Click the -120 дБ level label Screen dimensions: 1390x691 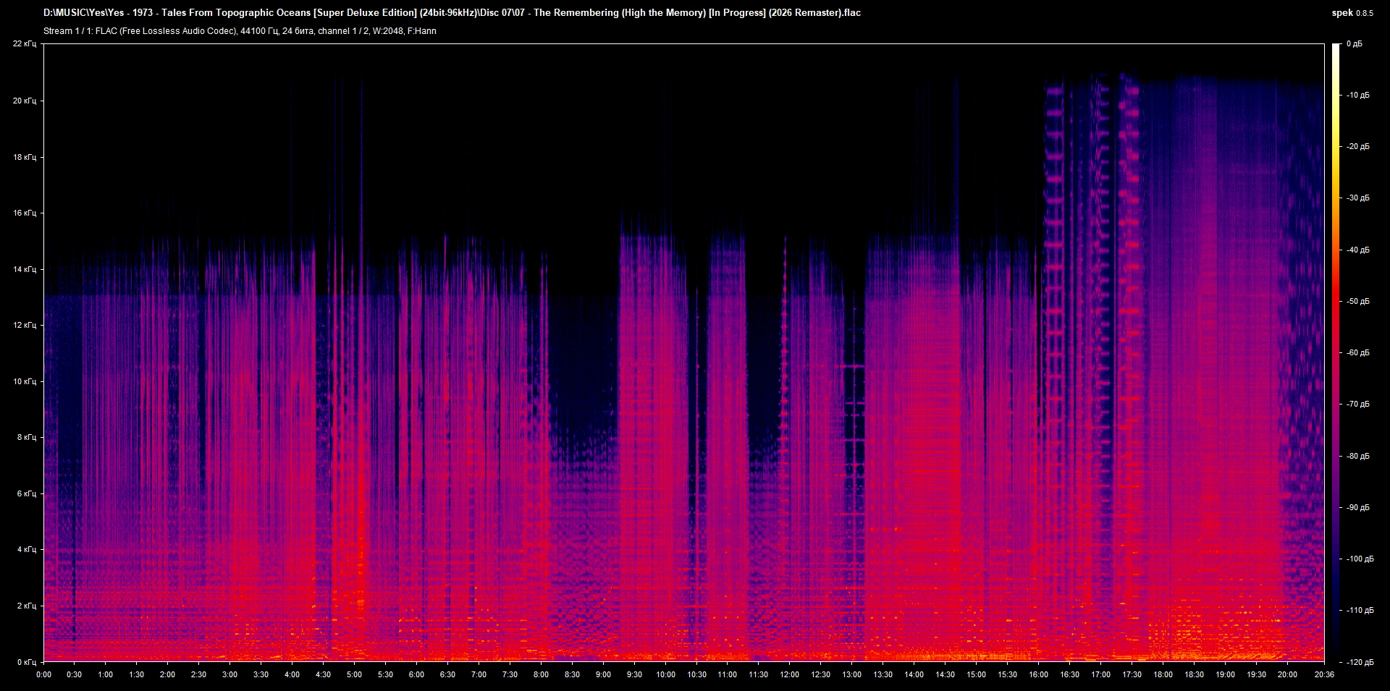click(x=1360, y=663)
